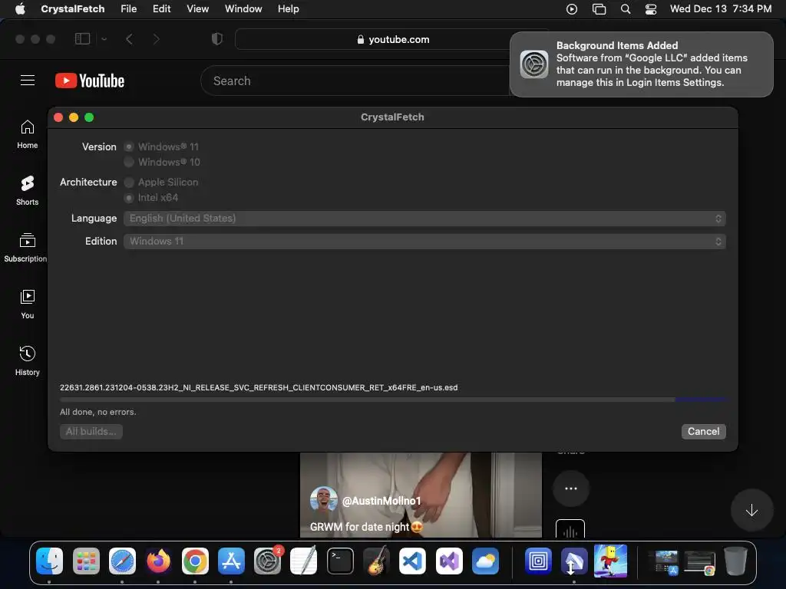Toggle Safari sidebar button
The width and height of the screenshot is (786, 589).
(x=82, y=39)
